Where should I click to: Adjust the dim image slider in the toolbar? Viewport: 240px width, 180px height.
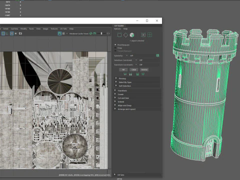point(101,33)
